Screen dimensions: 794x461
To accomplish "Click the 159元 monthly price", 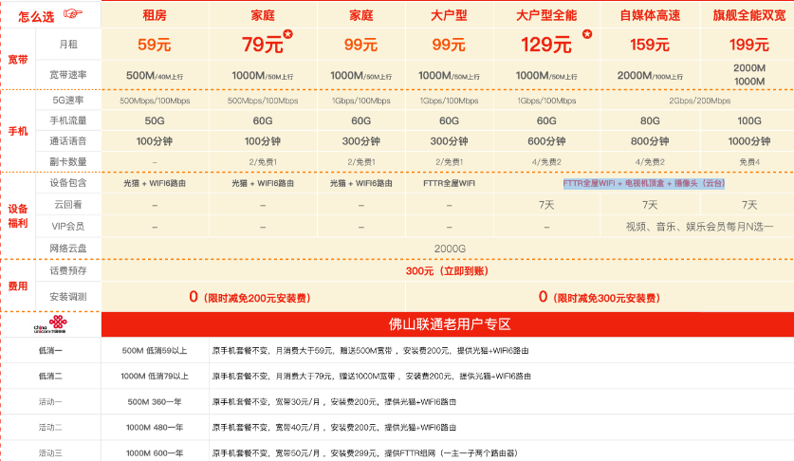I will (x=650, y=45).
